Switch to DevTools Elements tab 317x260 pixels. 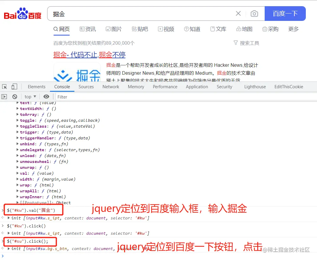click(36, 87)
